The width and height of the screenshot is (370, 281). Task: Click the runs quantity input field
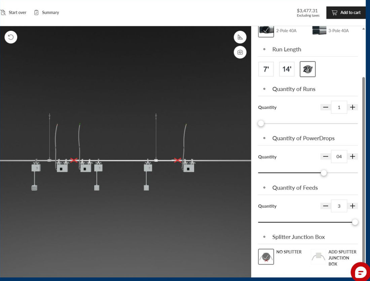click(339, 107)
